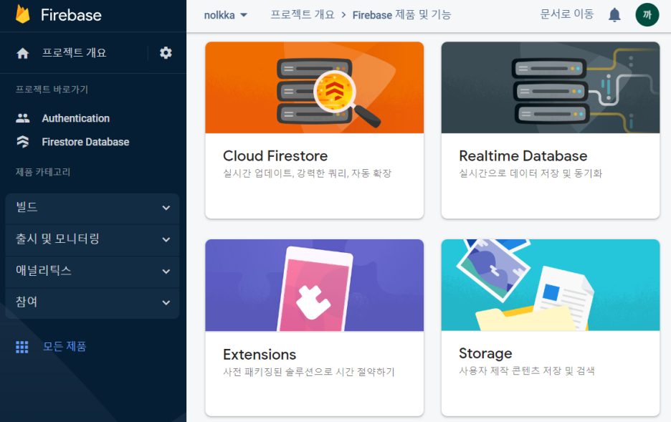
Task: Open the nolkka project selector dropdown
Action: (x=226, y=15)
